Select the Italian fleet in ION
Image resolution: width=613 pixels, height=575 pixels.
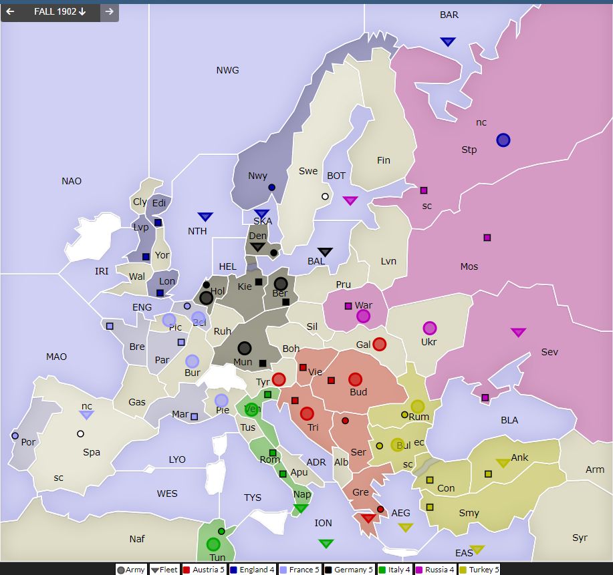326,544
